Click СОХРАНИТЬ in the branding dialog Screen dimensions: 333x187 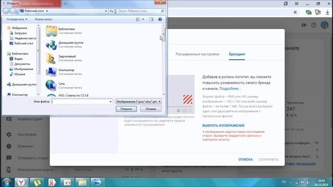tap(268, 159)
